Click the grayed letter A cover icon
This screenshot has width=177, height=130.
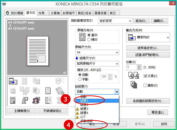pos(36,91)
